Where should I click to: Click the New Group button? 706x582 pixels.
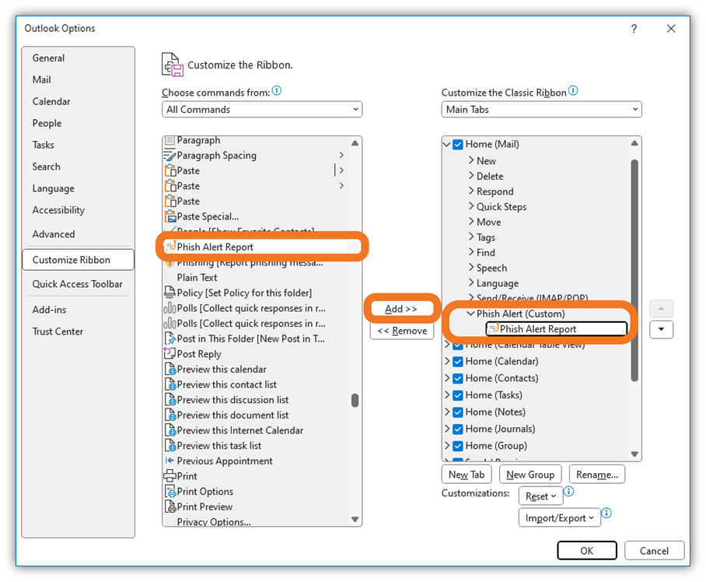tap(530, 475)
